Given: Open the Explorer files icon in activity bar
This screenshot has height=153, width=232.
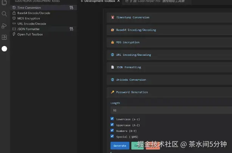Looking at the screenshot, I should (4, 2).
